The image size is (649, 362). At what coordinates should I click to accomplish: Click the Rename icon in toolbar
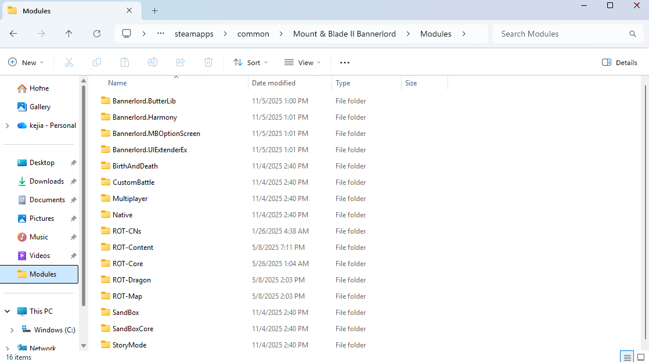tap(153, 62)
